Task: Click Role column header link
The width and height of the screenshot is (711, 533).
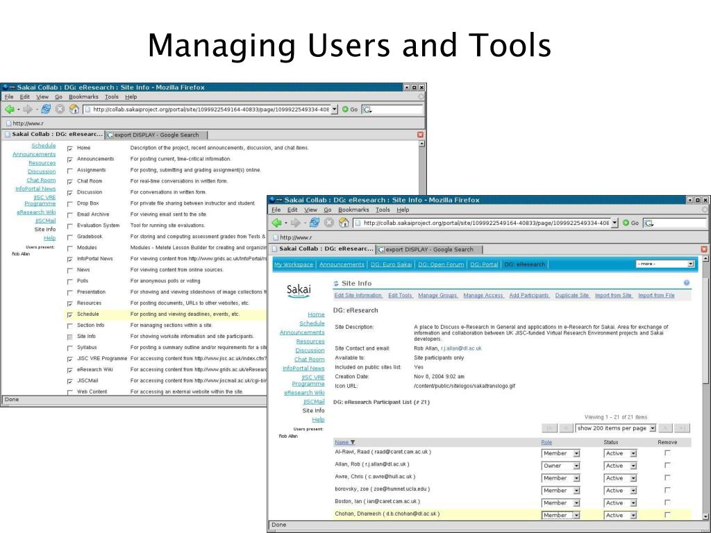Action: point(546,442)
